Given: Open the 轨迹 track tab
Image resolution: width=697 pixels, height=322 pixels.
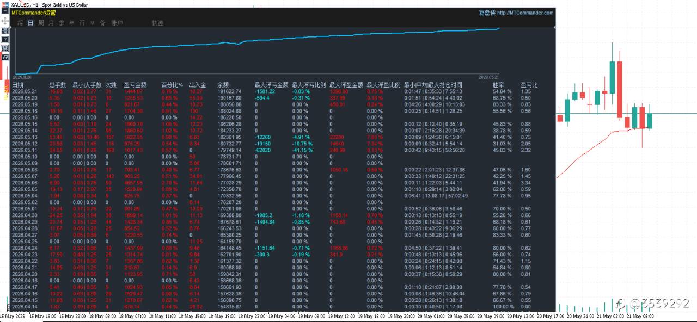Looking at the screenshot, I should (x=157, y=23).
